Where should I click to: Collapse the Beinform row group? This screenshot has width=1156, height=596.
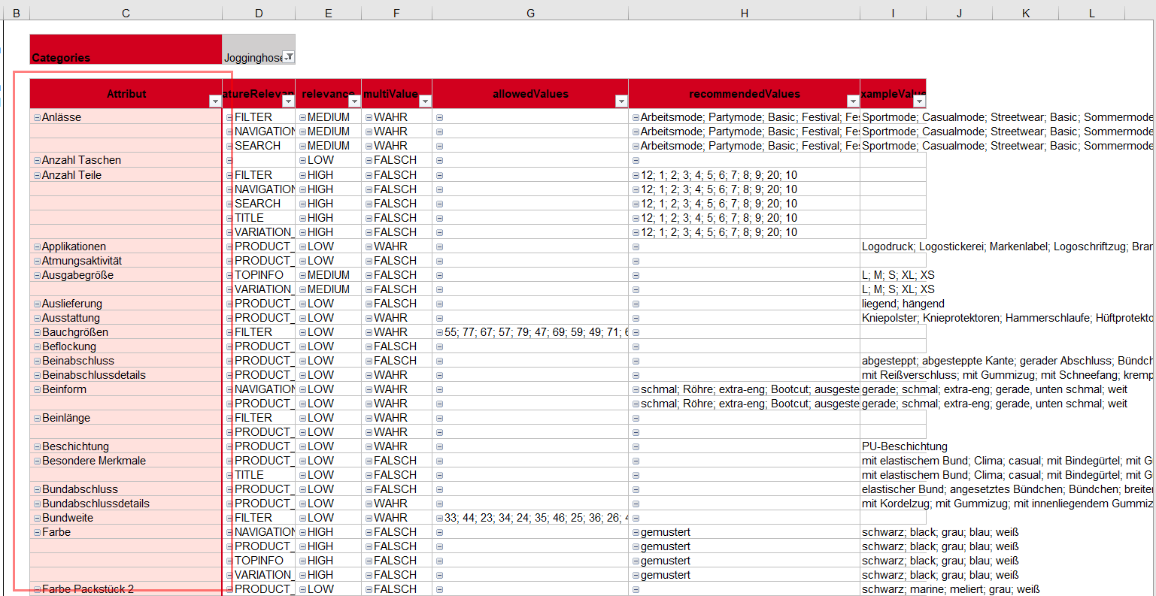click(37, 390)
